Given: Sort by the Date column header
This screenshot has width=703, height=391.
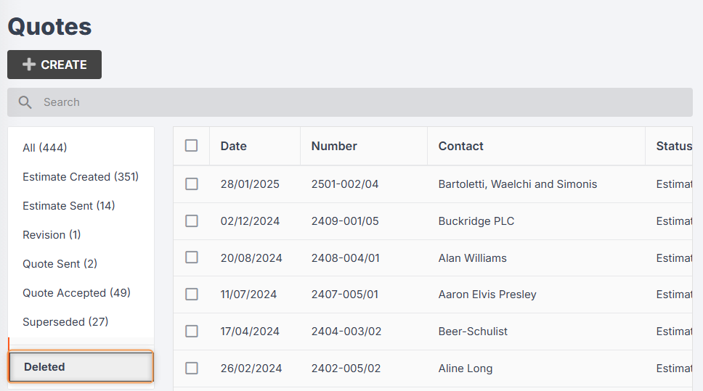Looking at the screenshot, I should 234,146.
